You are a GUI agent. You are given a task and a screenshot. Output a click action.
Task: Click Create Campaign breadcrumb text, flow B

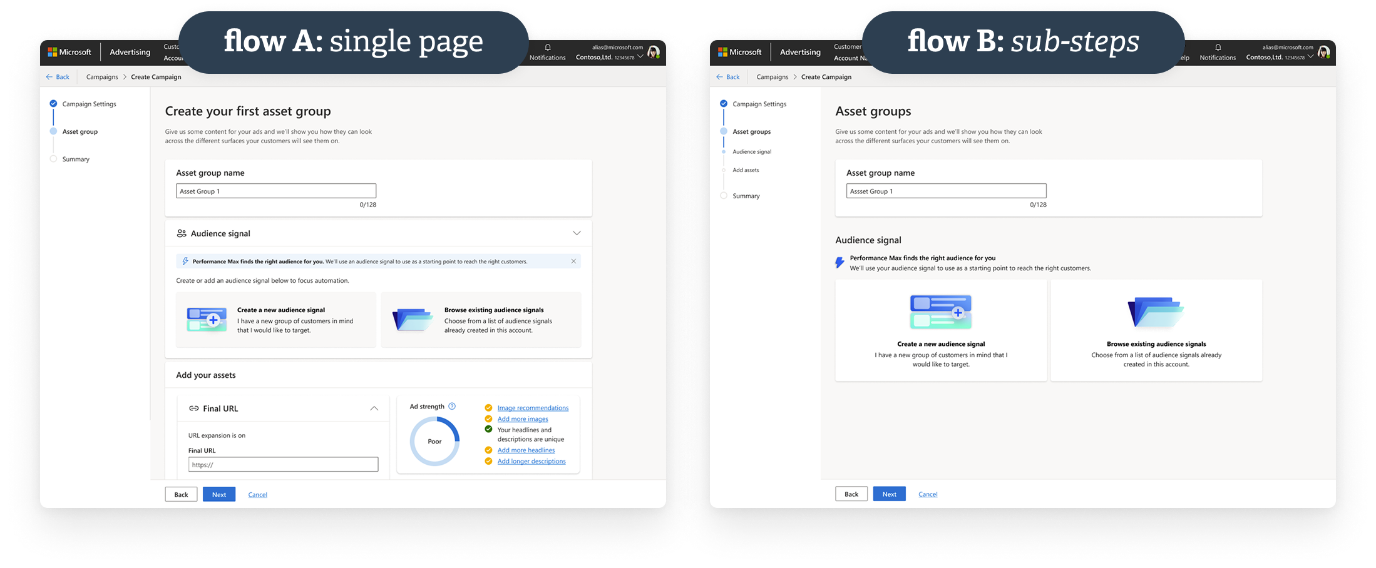click(x=826, y=77)
